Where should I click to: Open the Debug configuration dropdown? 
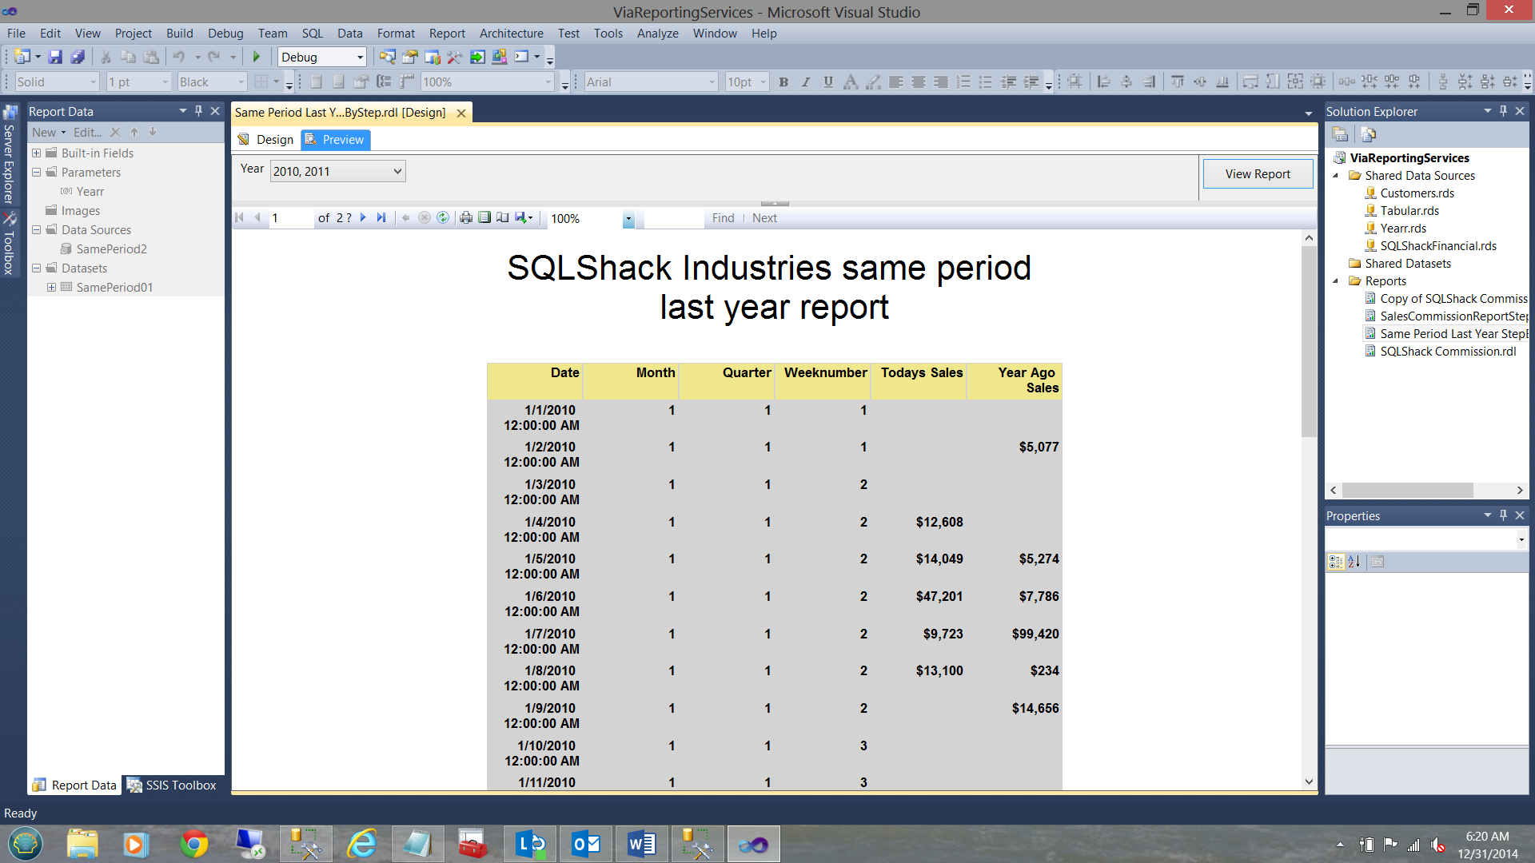click(360, 58)
